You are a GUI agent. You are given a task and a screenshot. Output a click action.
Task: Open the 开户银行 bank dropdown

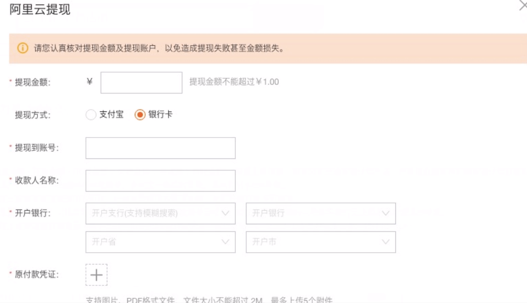point(314,213)
